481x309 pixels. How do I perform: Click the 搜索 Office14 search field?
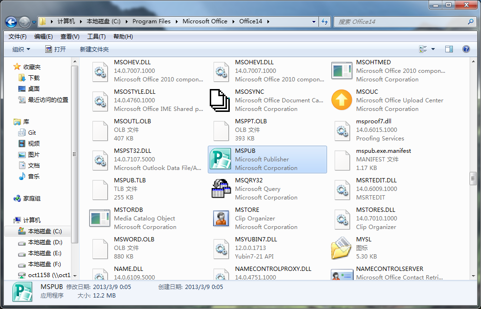400,21
